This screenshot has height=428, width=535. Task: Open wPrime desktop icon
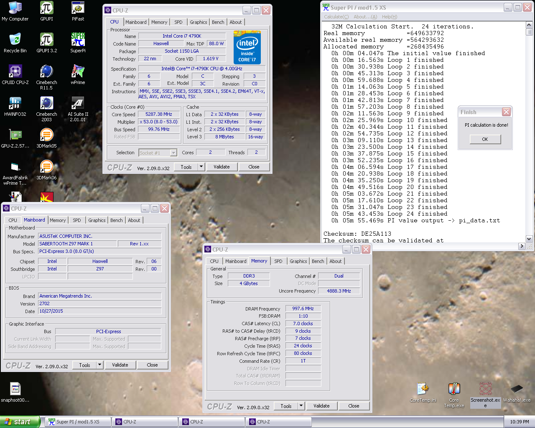pos(78,75)
